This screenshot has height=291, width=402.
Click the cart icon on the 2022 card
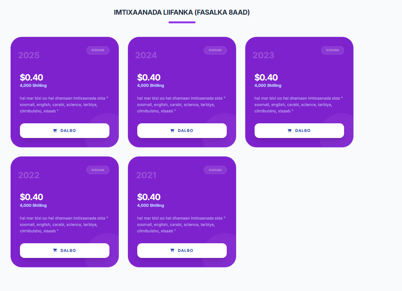coord(55,250)
